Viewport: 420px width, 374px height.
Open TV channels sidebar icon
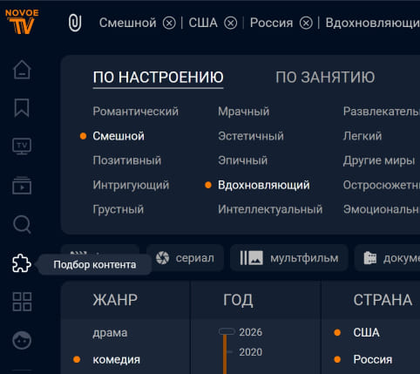pos(22,146)
